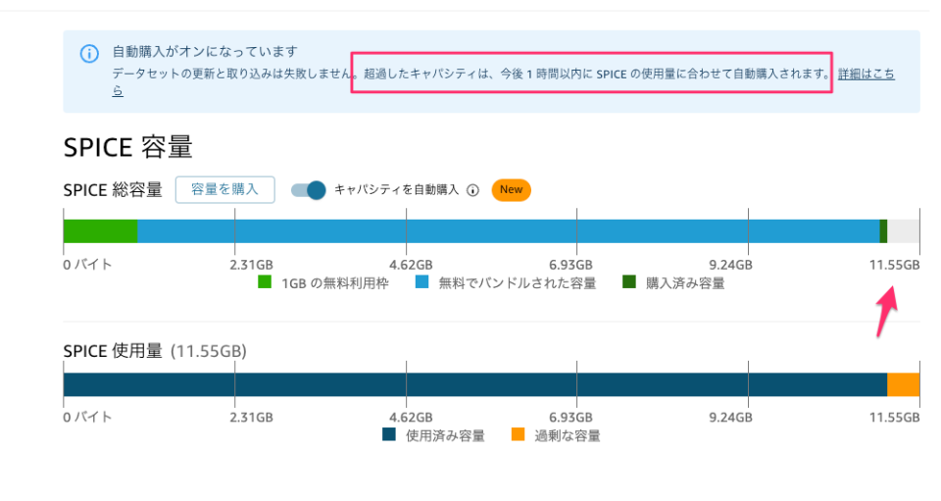This screenshot has height=501, width=941.
Task: Click the orange 過剰な容量 legend swatch
Action: click(x=519, y=434)
